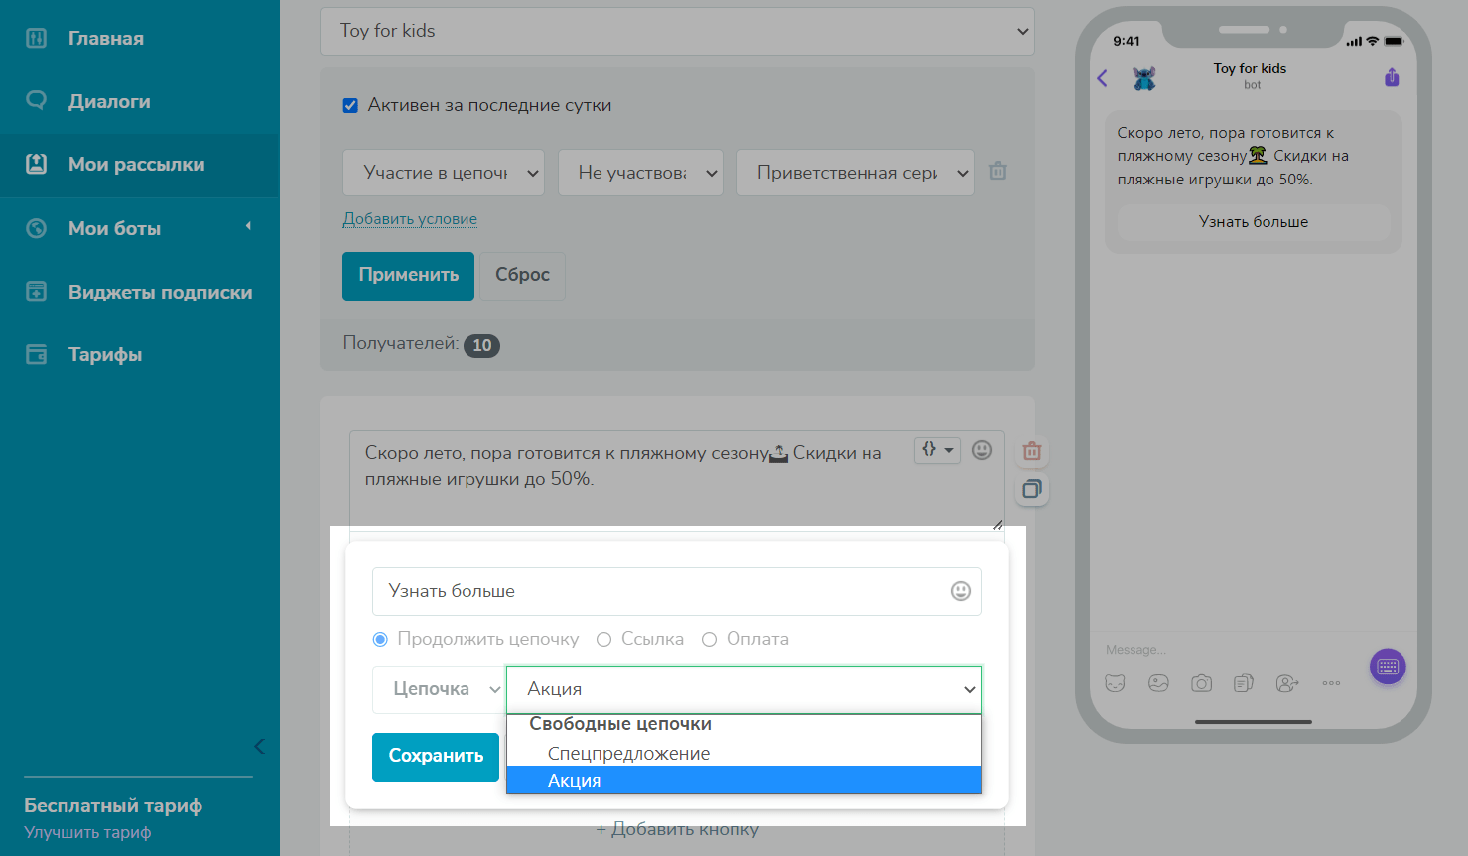This screenshot has width=1468, height=856.
Task: Open the variables insert braces menu
Action: click(x=936, y=450)
